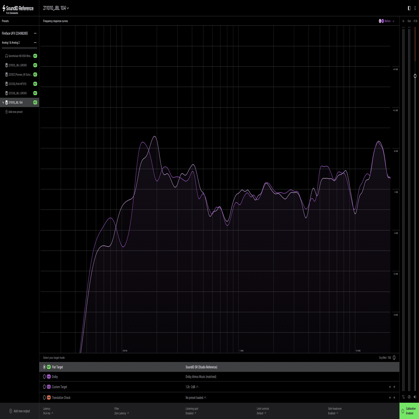Open the 211010_JBL 104 preset dropdown
This screenshot has width=419, height=419.
55,8
